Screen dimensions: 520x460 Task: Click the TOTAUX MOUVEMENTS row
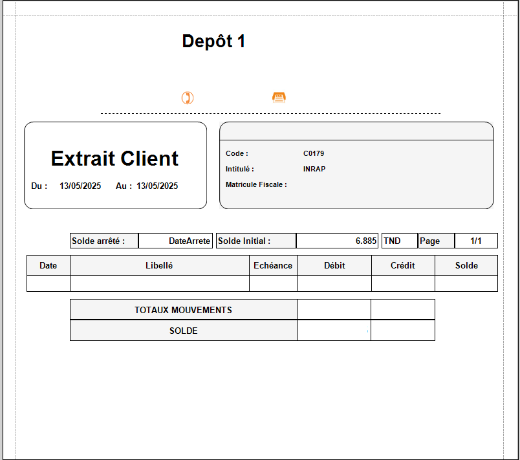[183, 310]
